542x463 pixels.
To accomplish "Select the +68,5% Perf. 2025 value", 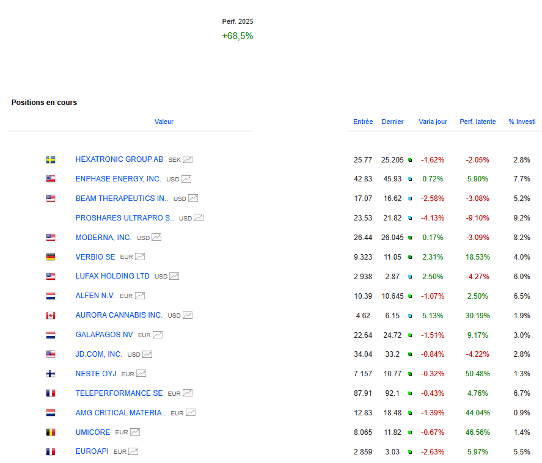I will [238, 36].
